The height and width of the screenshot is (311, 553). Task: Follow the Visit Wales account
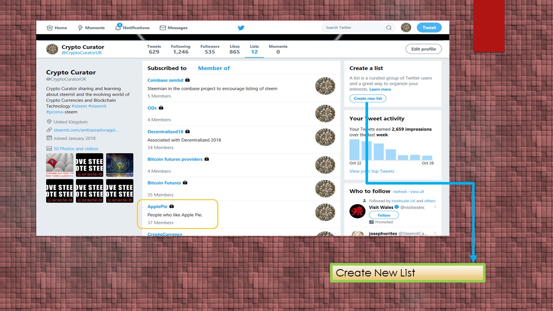(x=384, y=215)
